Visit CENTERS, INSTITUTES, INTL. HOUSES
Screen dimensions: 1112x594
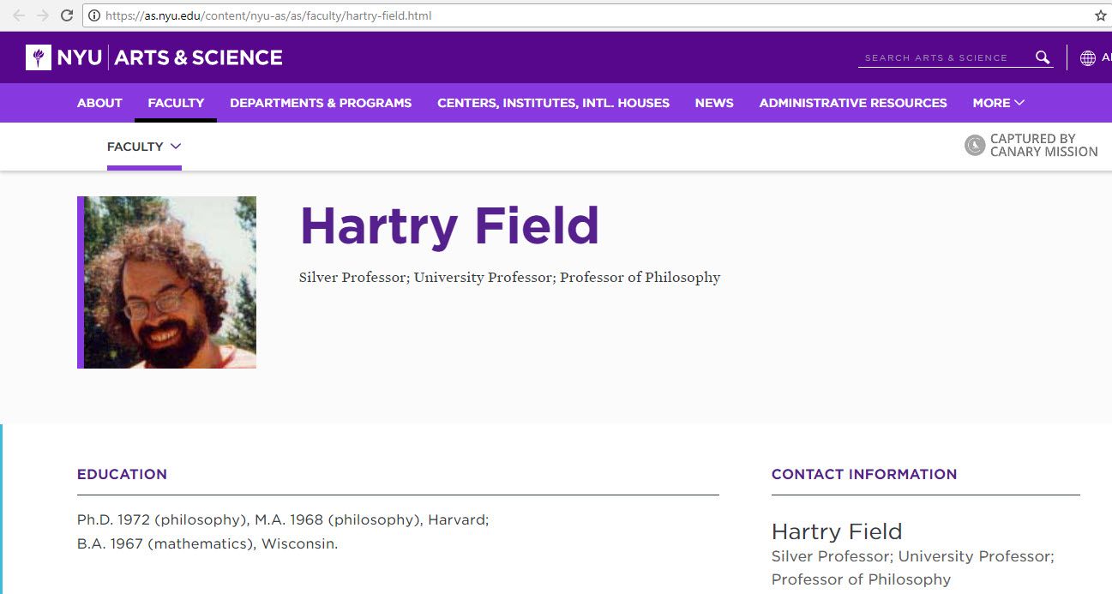tap(553, 103)
